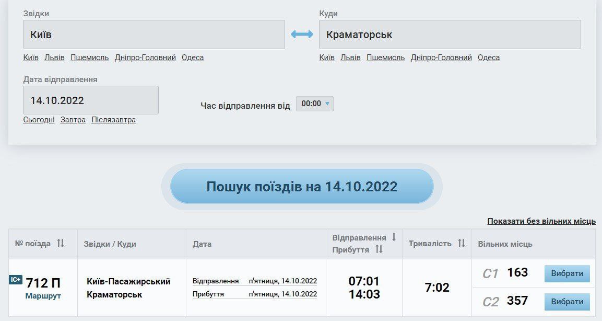This screenshot has width=602, height=321.
Task: Choose C1 class seats with Вибрати
Action: (x=567, y=273)
